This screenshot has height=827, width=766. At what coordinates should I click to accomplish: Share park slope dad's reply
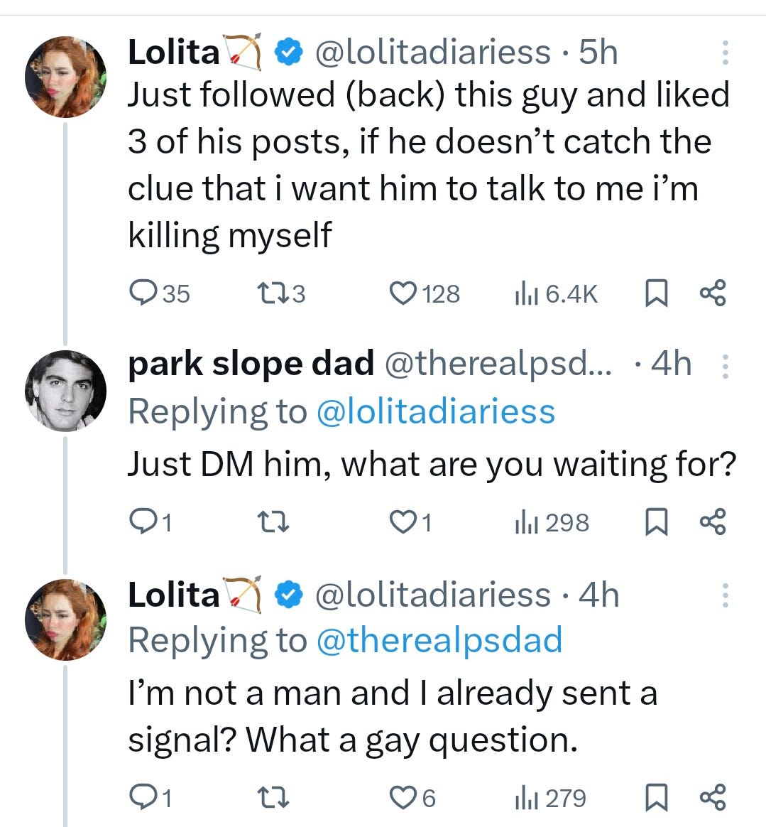pos(713,522)
